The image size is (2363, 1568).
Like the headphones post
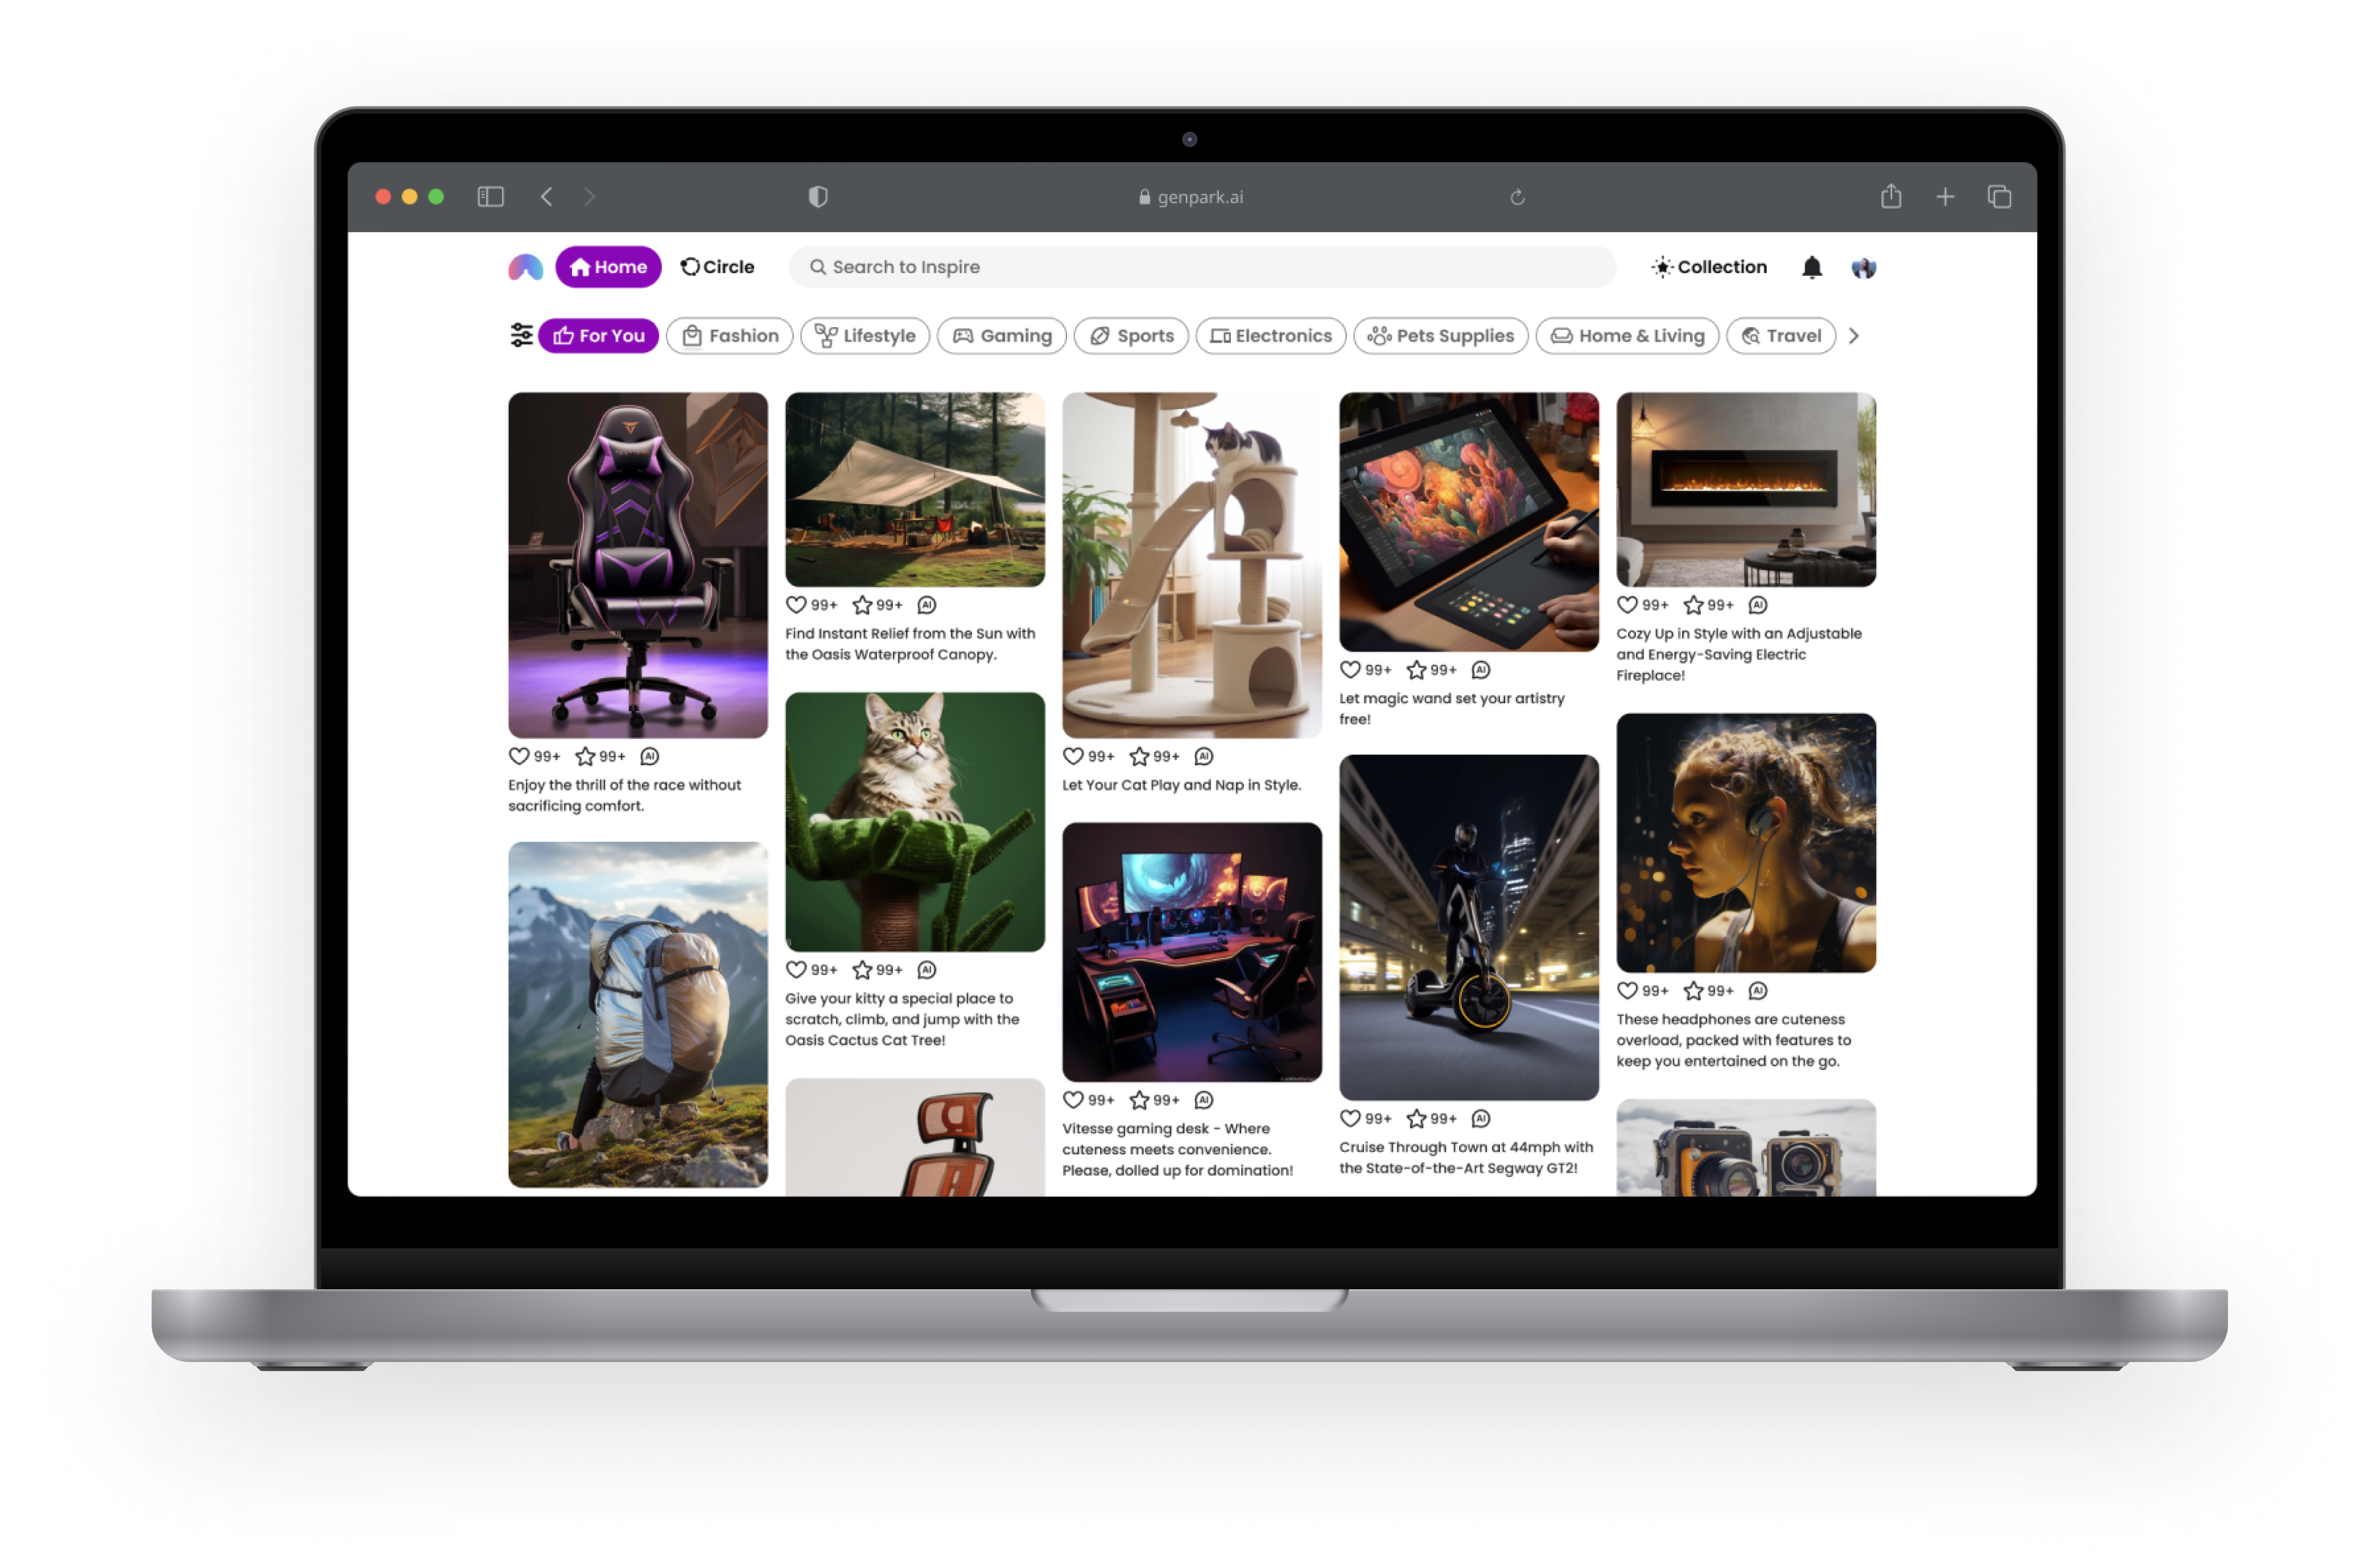[x=1628, y=991]
